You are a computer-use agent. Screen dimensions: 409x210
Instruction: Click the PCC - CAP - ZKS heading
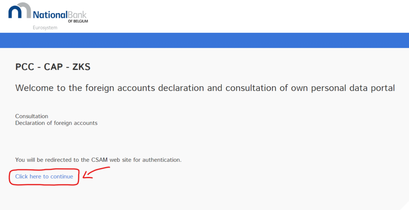pyautogui.click(x=53, y=67)
